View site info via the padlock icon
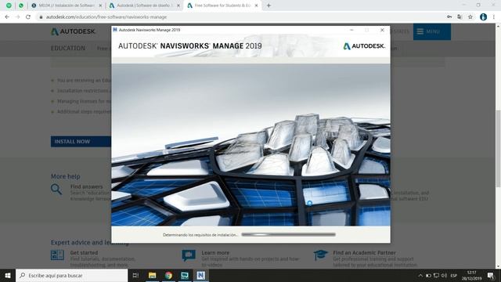 tap(41, 17)
